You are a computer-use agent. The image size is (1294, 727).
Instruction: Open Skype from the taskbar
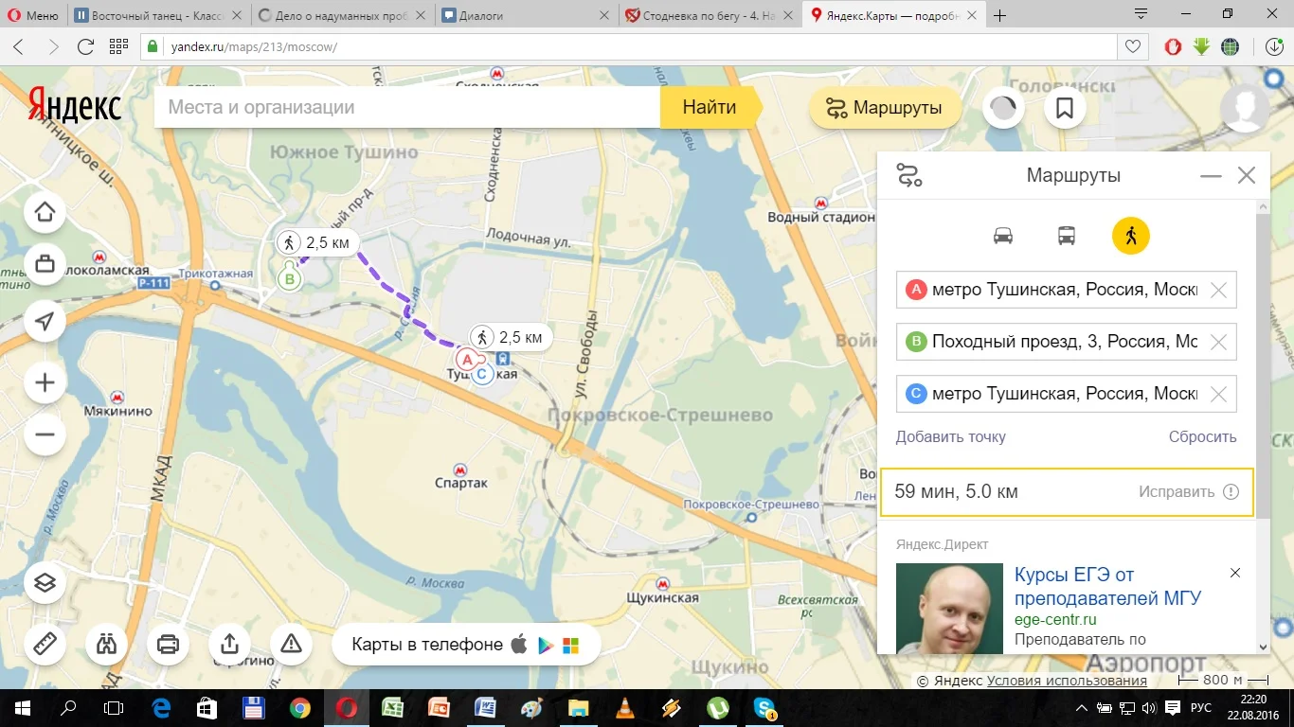pyautogui.click(x=764, y=707)
